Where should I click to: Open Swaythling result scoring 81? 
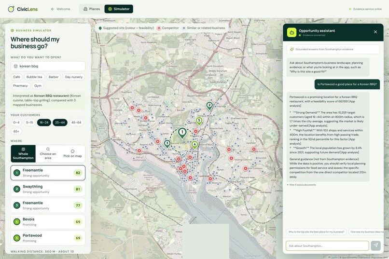click(48, 189)
